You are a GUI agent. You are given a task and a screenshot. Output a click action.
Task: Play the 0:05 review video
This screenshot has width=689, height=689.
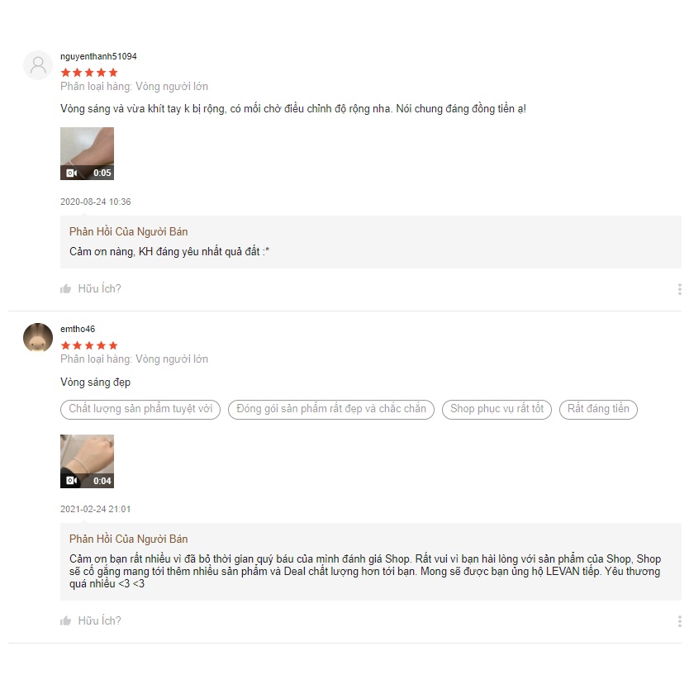87,152
